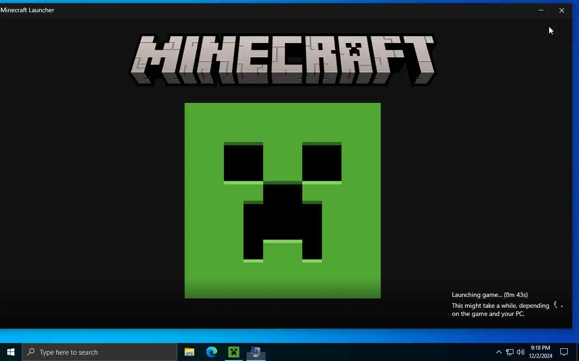Show hidden system tray icons
Screen dimensions: 579x361
(x=499, y=352)
